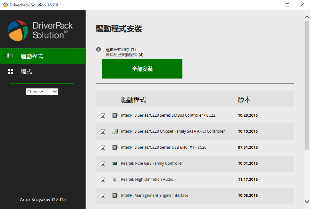The height and width of the screenshot is (209, 310).
Task: Click the info icon beside 驅動程式過時
Action: 98,49
